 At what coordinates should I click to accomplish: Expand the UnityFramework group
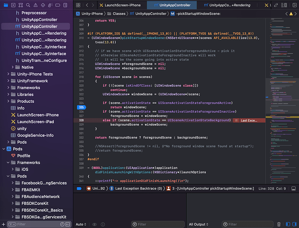tap(8, 81)
